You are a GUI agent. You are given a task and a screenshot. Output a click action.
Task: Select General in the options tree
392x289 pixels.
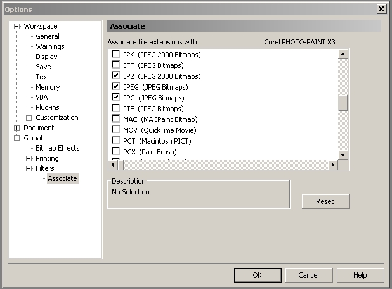(48, 36)
